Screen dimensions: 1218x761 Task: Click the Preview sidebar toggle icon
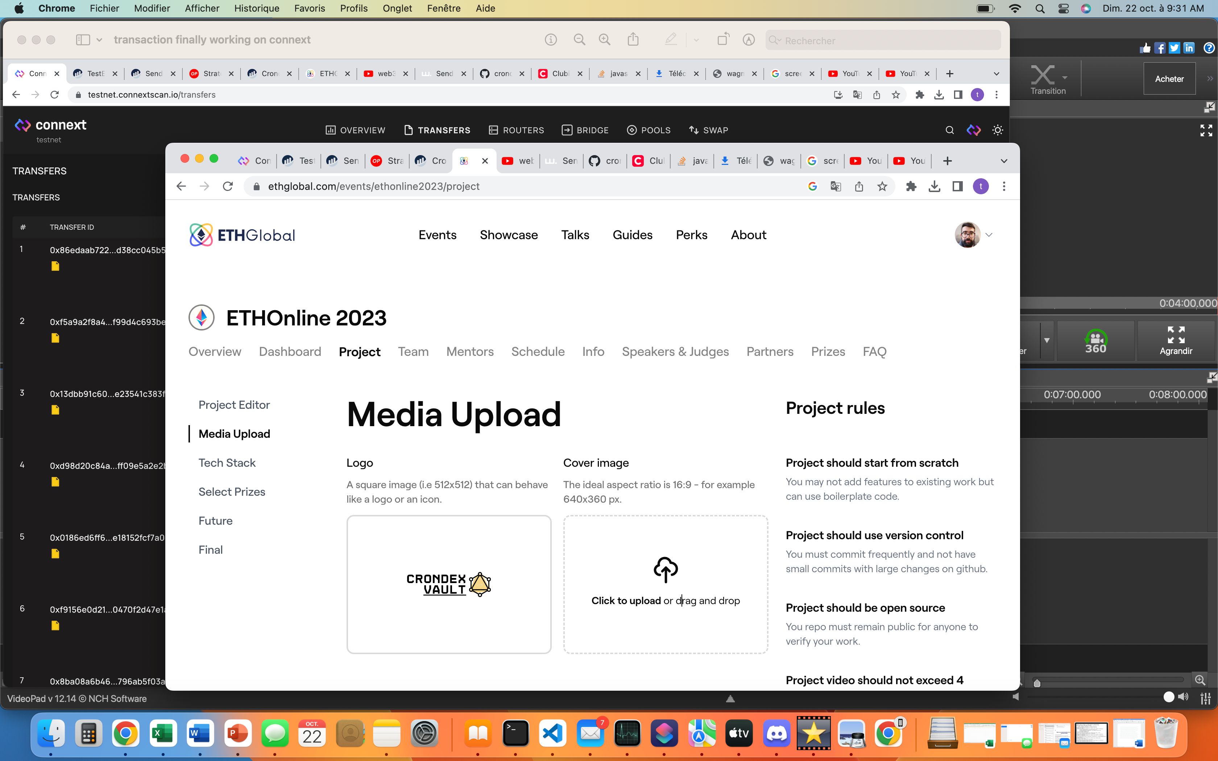(83, 40)
